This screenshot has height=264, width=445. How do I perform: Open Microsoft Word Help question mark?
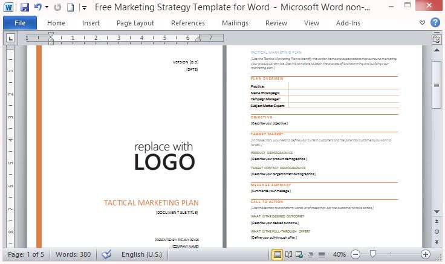(x=435, y=23)
